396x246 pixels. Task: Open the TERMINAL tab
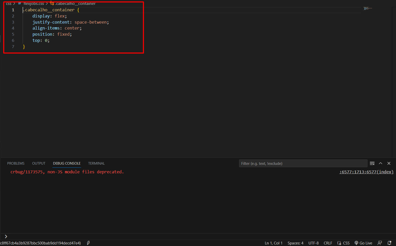tap(96, 163)
